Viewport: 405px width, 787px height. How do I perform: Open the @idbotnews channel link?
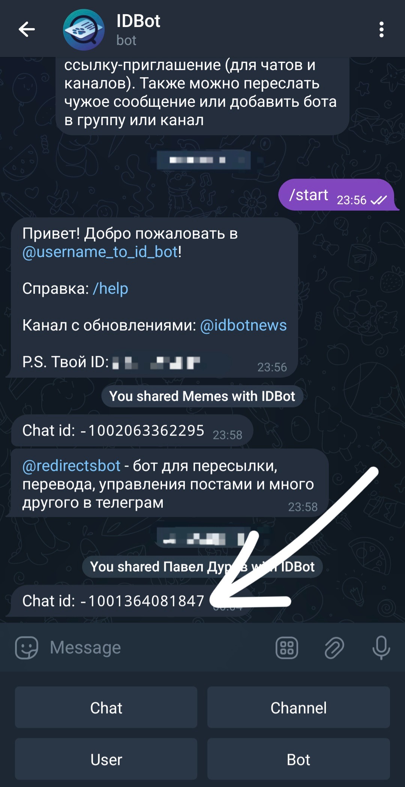pos(243,325)
